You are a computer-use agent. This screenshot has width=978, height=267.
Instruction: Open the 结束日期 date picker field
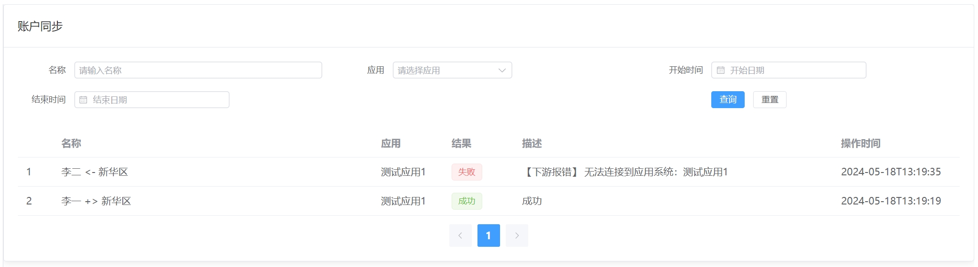(x=152, y=100)
